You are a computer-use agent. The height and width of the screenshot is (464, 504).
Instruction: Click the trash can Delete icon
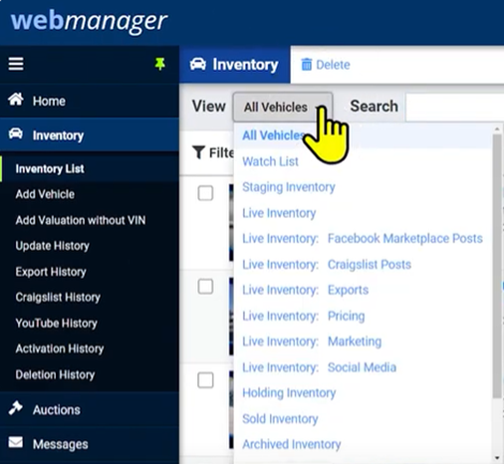(306, 64)
